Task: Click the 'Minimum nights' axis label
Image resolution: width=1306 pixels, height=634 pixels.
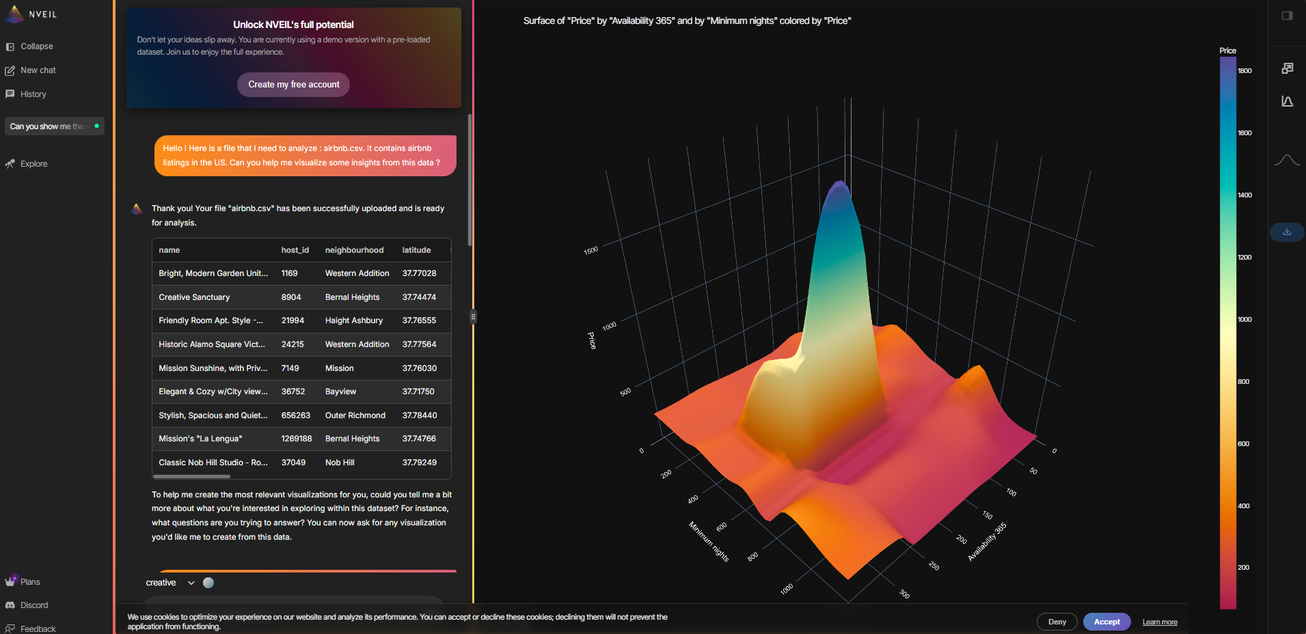Action: 709,542
